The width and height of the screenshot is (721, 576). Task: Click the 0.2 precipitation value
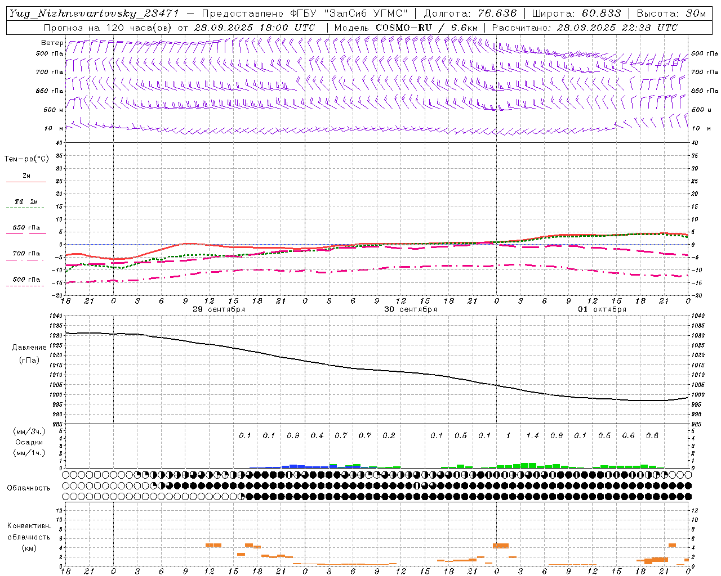pos(389,435)
